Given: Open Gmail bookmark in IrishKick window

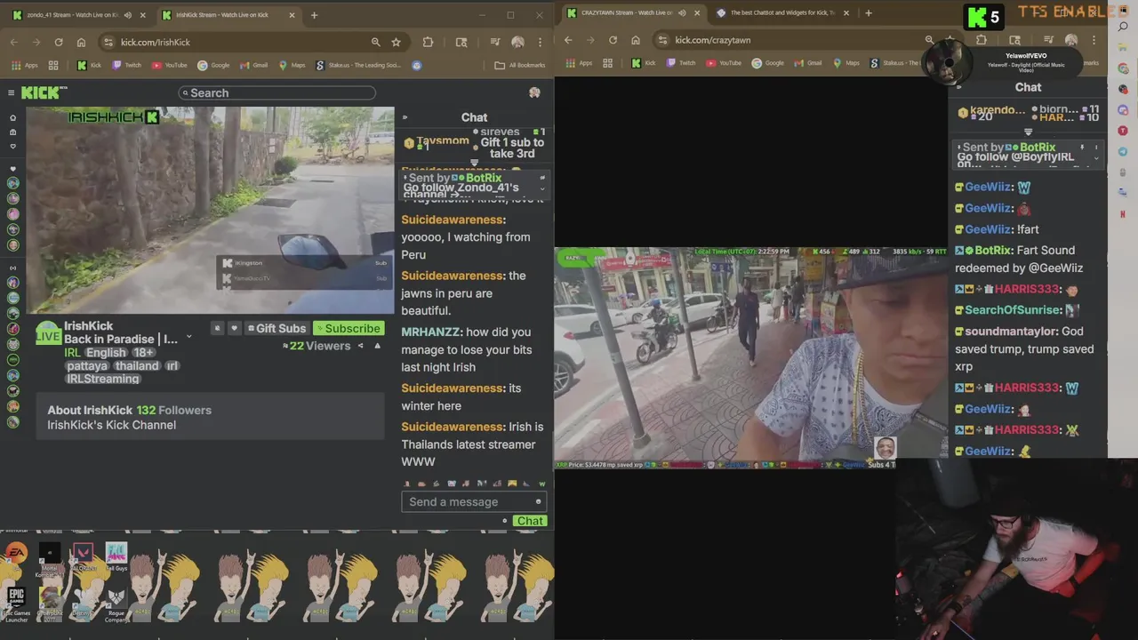Looking at the screenshot, I should [x=254, y=65].
